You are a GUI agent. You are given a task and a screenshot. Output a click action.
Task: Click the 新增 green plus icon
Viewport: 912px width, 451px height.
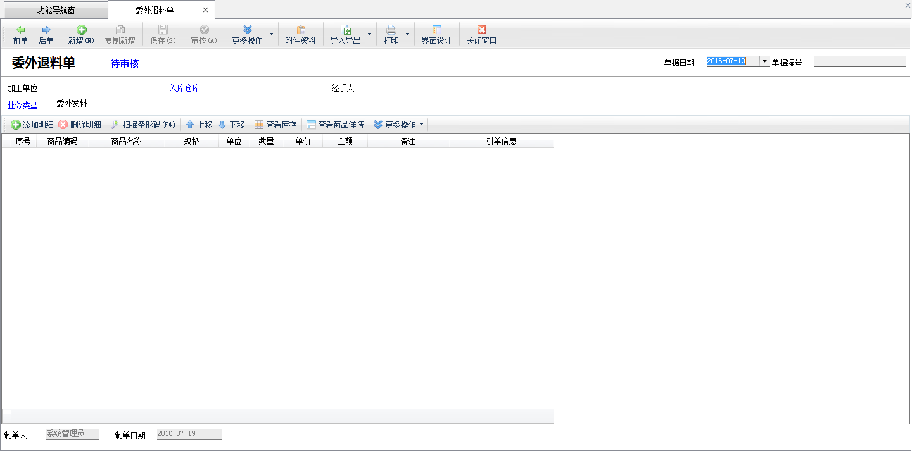click(x=81, y=30)
